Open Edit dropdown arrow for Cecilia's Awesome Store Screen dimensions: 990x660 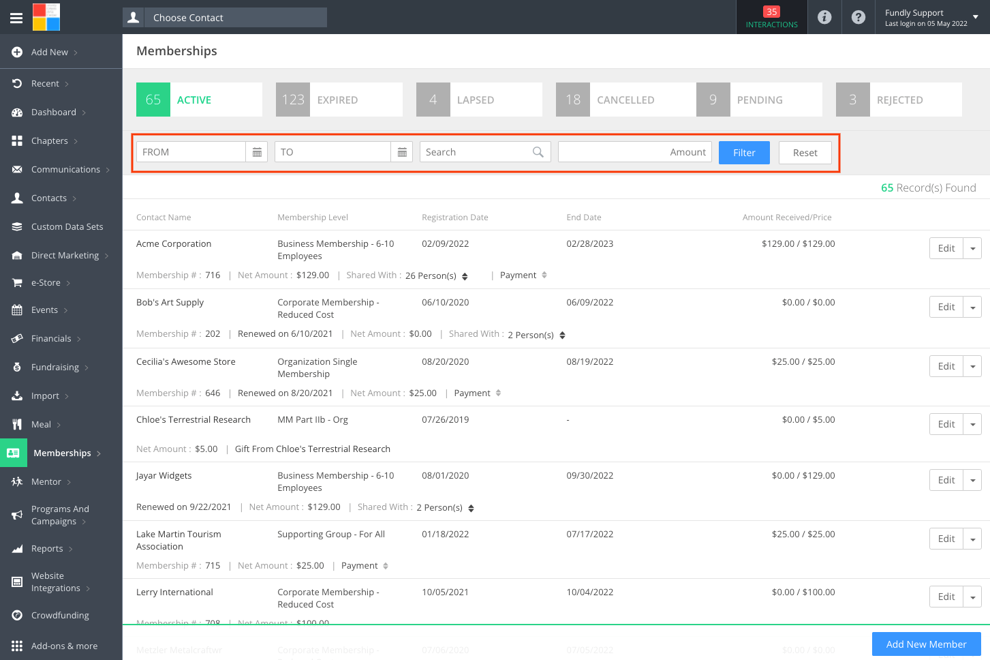972,366
